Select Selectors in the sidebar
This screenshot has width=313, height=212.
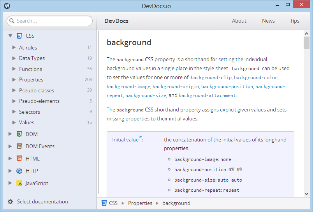click(30, 112)
